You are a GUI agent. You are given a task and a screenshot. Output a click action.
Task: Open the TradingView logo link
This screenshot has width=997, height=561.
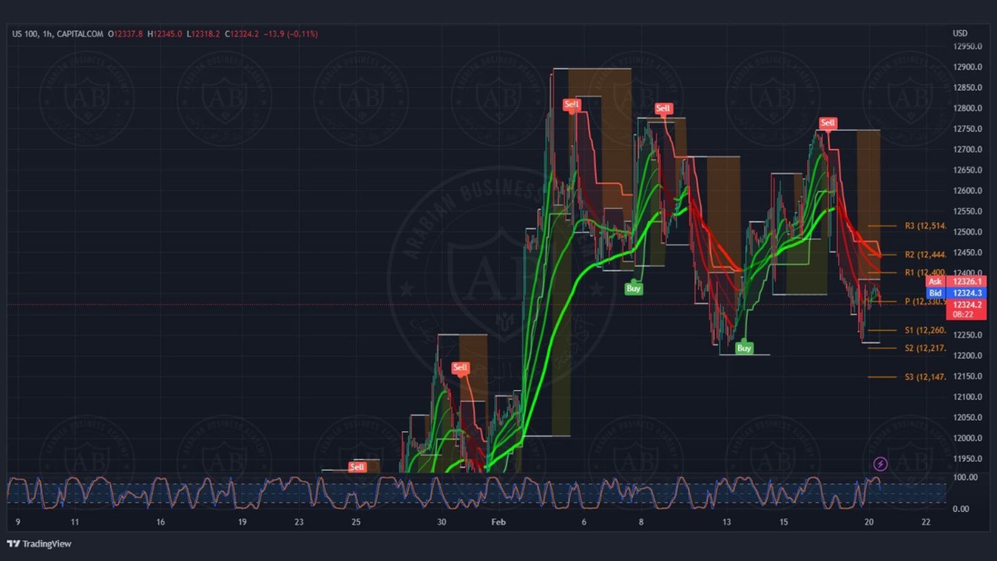click(x=39, y=544)
